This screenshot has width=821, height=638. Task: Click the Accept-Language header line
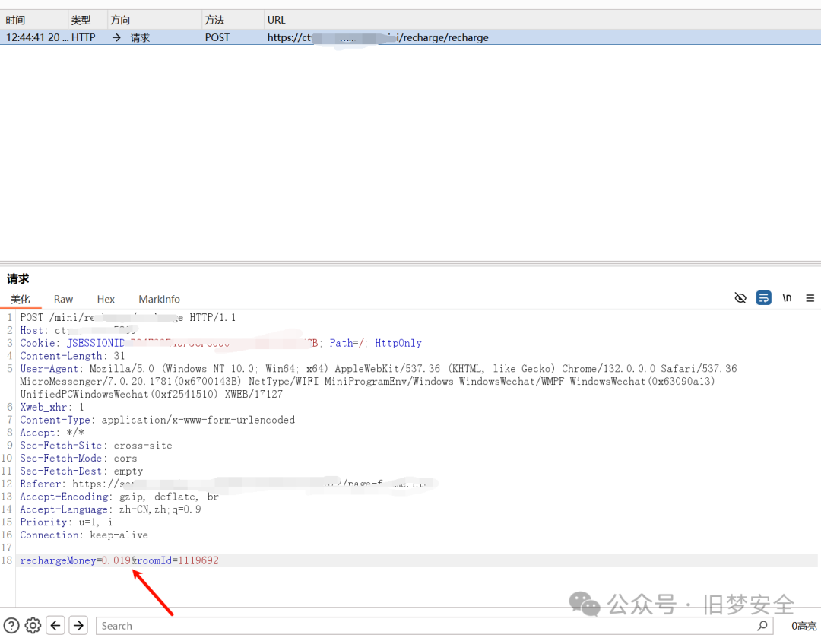point(110,509)
